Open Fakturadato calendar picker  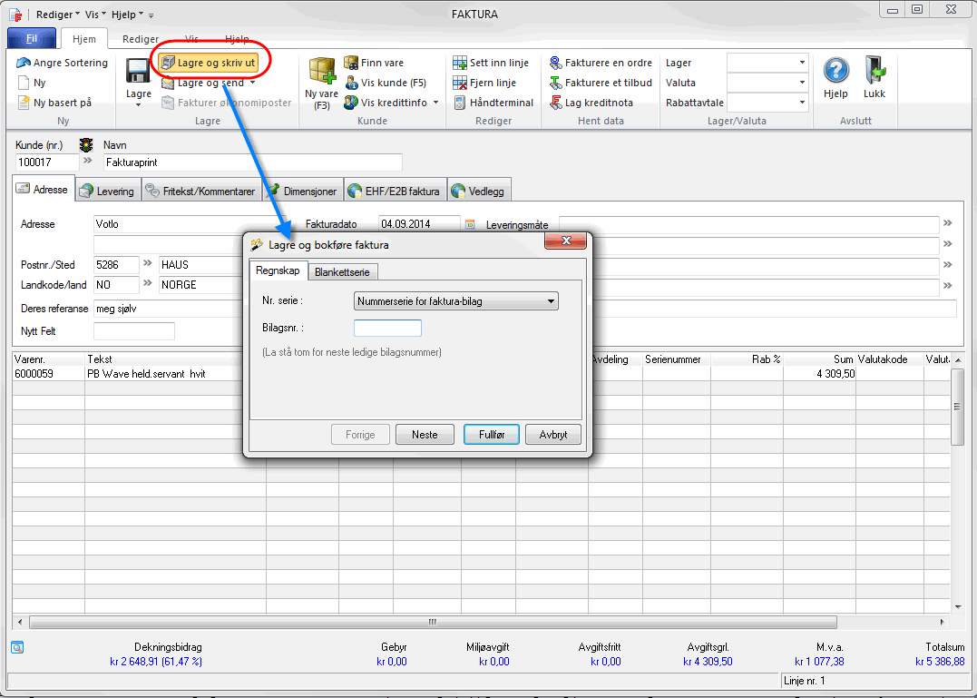[470, 224]
